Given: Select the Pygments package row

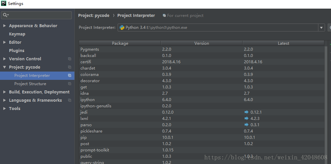Looking at the screenshot, I should [x=202, y=49].
